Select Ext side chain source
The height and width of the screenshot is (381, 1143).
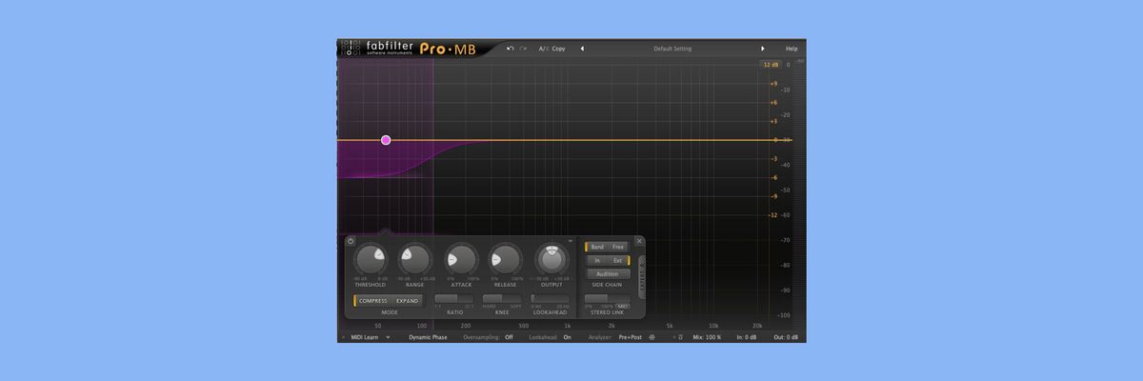(619, 260)
